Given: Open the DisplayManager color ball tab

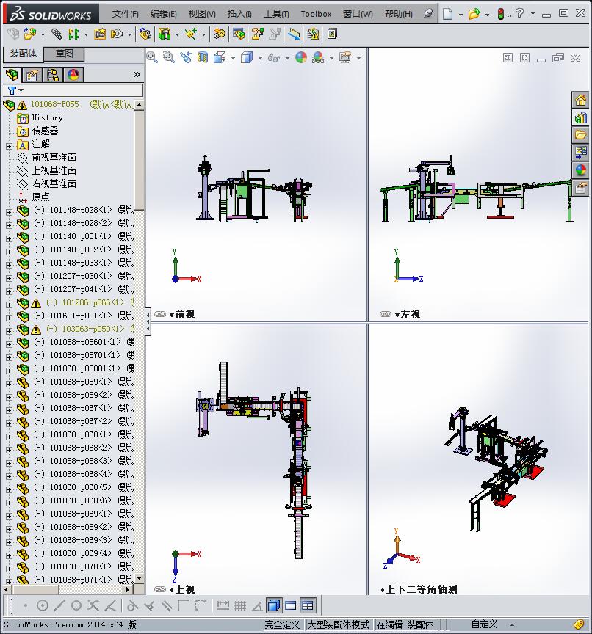Looking at the screenshot, I should [x=73, y=75].
